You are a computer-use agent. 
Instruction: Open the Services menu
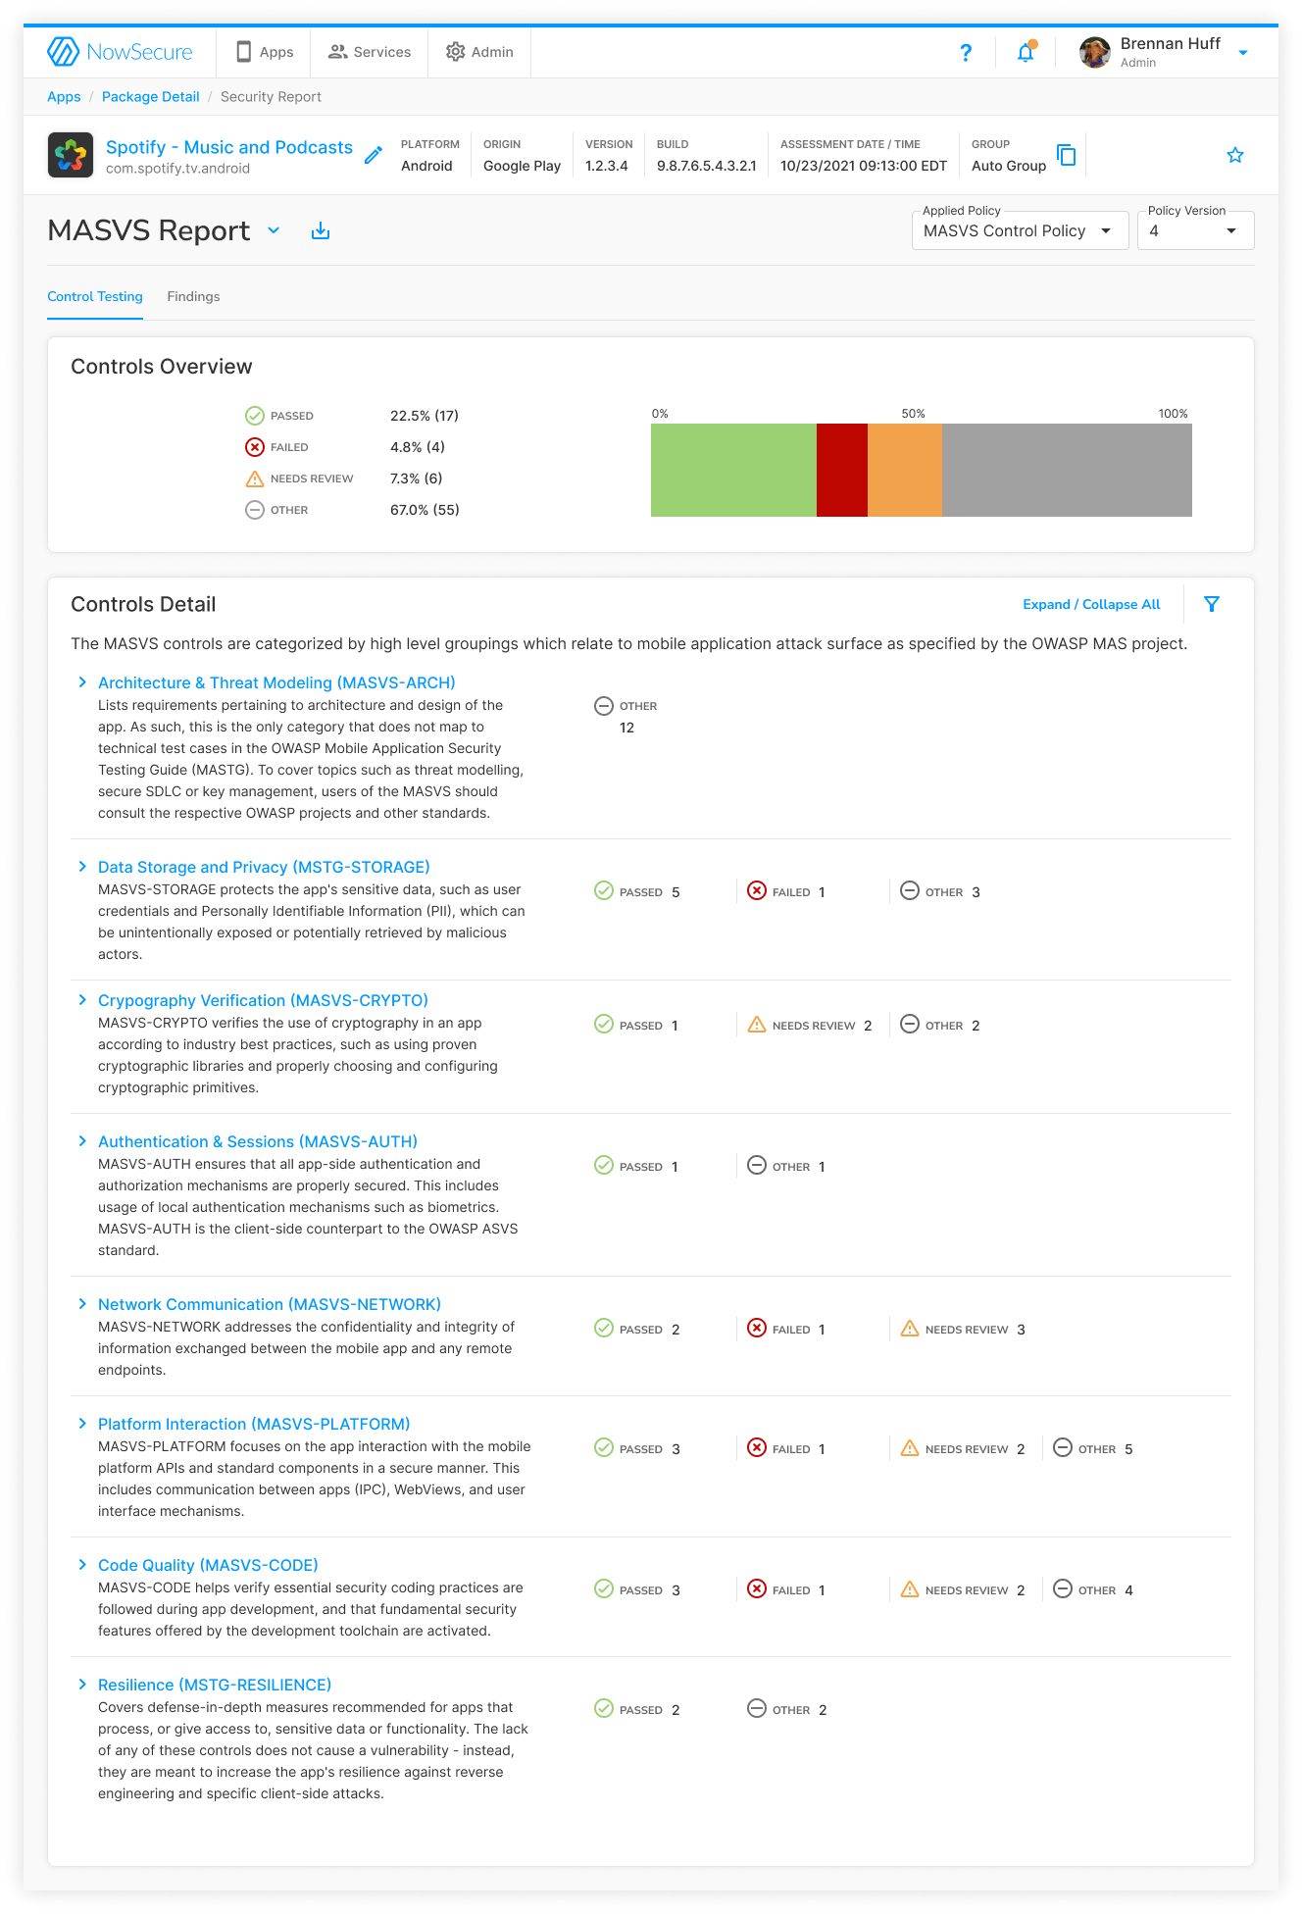[370, 52]
